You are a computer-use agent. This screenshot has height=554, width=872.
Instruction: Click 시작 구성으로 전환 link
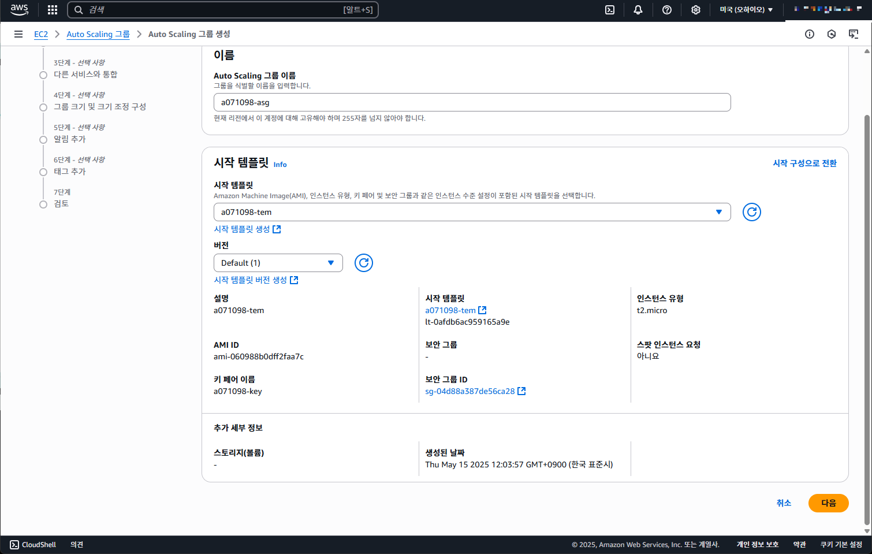point(804,163)
